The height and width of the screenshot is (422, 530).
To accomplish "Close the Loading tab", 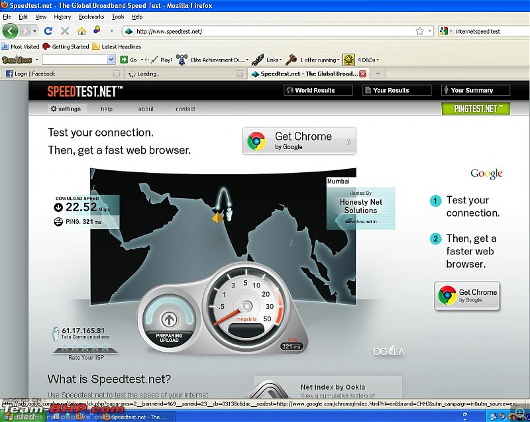I will click(239, 74).
